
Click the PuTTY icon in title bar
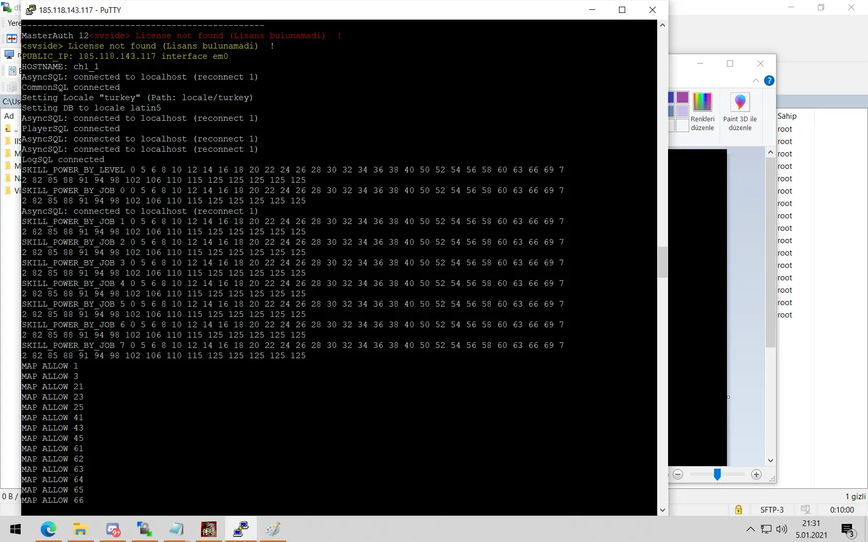pyautogui.click(x=31, y=10)
